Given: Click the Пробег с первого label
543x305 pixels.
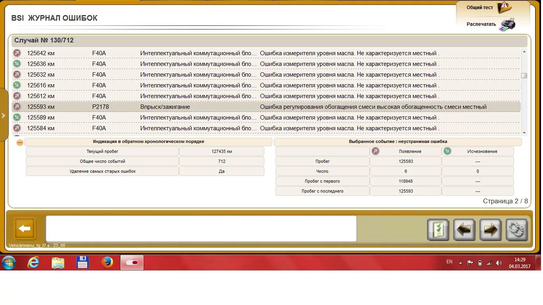Looking at the screenshot, I should pos(322,181).
